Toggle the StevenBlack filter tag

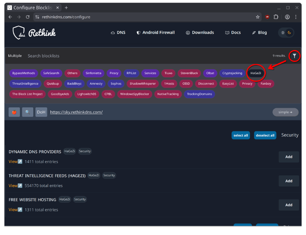pos(189,73)
